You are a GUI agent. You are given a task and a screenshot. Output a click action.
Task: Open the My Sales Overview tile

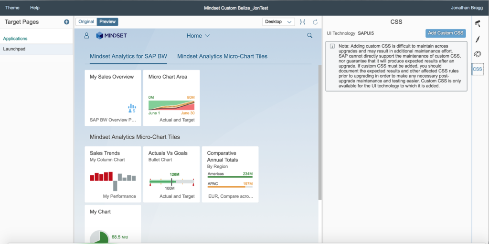coord(113,98)
